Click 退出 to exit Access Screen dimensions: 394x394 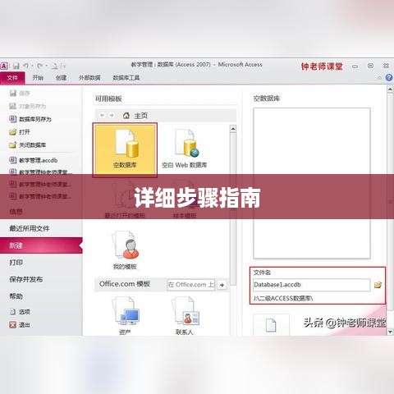pyautogui.click(x=20, y=325)
